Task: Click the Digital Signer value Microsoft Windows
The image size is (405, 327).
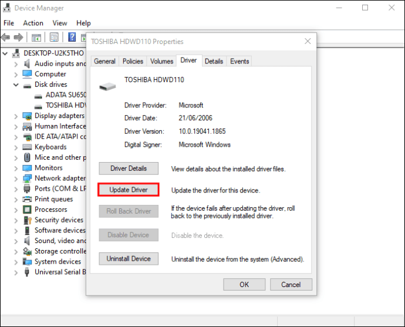Action: pyautogui.click(x=205, y=144)
